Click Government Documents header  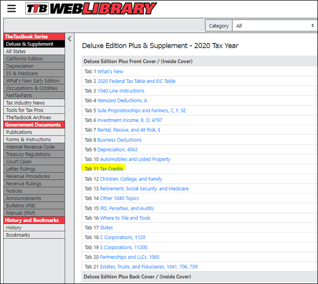tap(34, 125)
